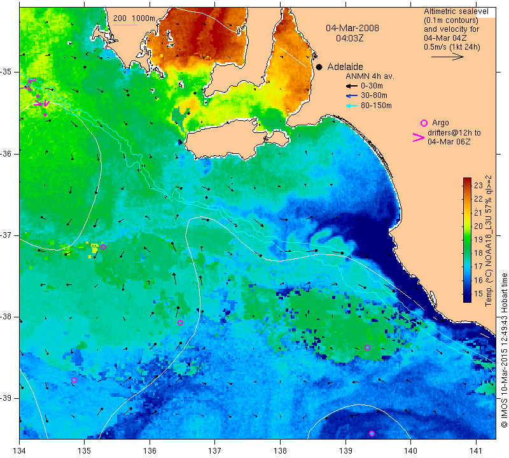Viewport: 509px width, 458px height.
Task: Click the latitude label "-39"
Action: click(x=6, y=398)
